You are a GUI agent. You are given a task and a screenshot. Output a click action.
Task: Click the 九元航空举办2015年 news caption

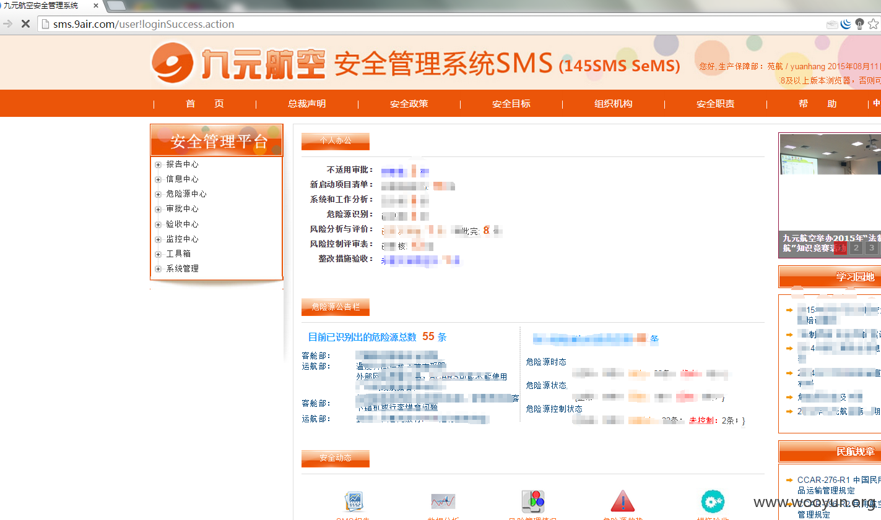coord(830,243)
